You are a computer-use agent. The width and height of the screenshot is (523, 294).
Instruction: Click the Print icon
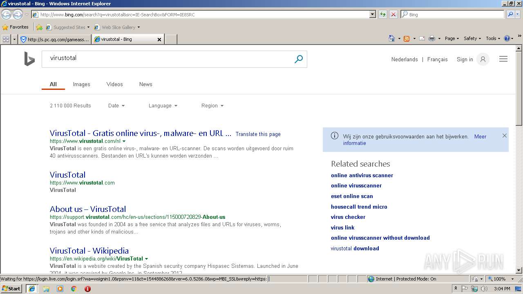click(x=432, y=38)
